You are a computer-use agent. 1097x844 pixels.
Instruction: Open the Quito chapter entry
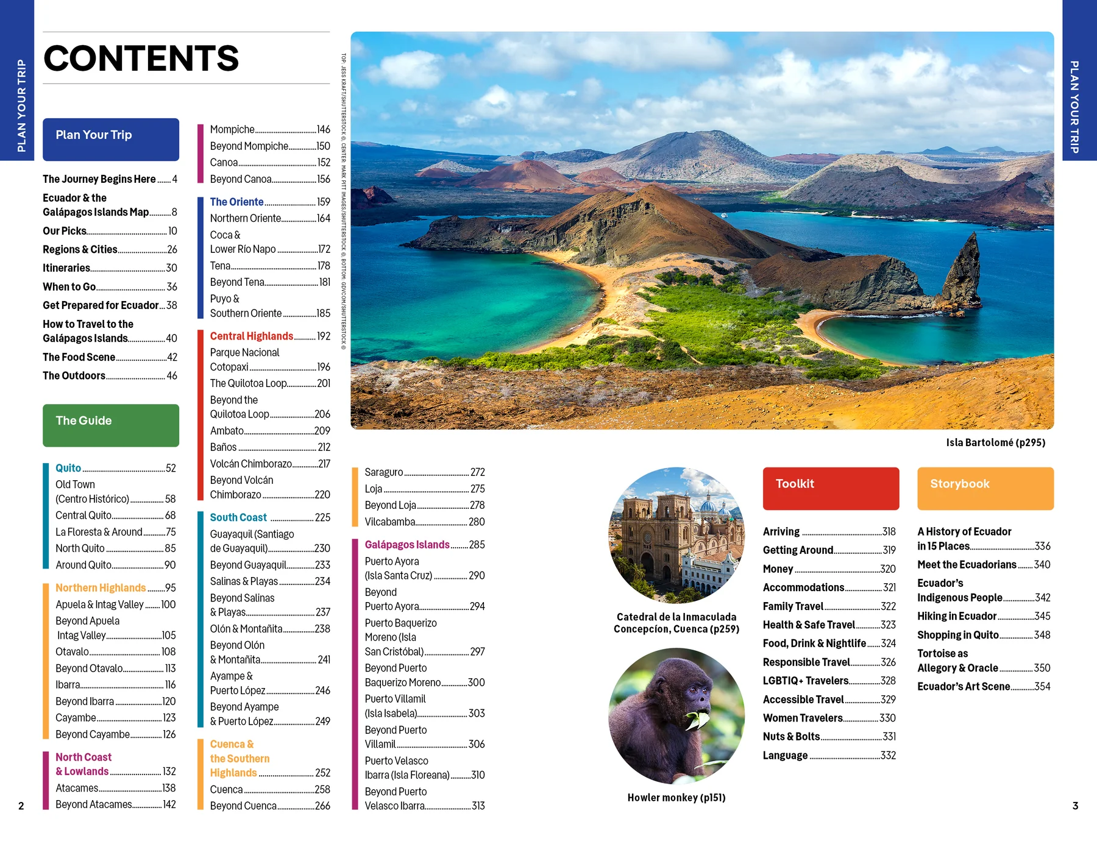[69, 468]
